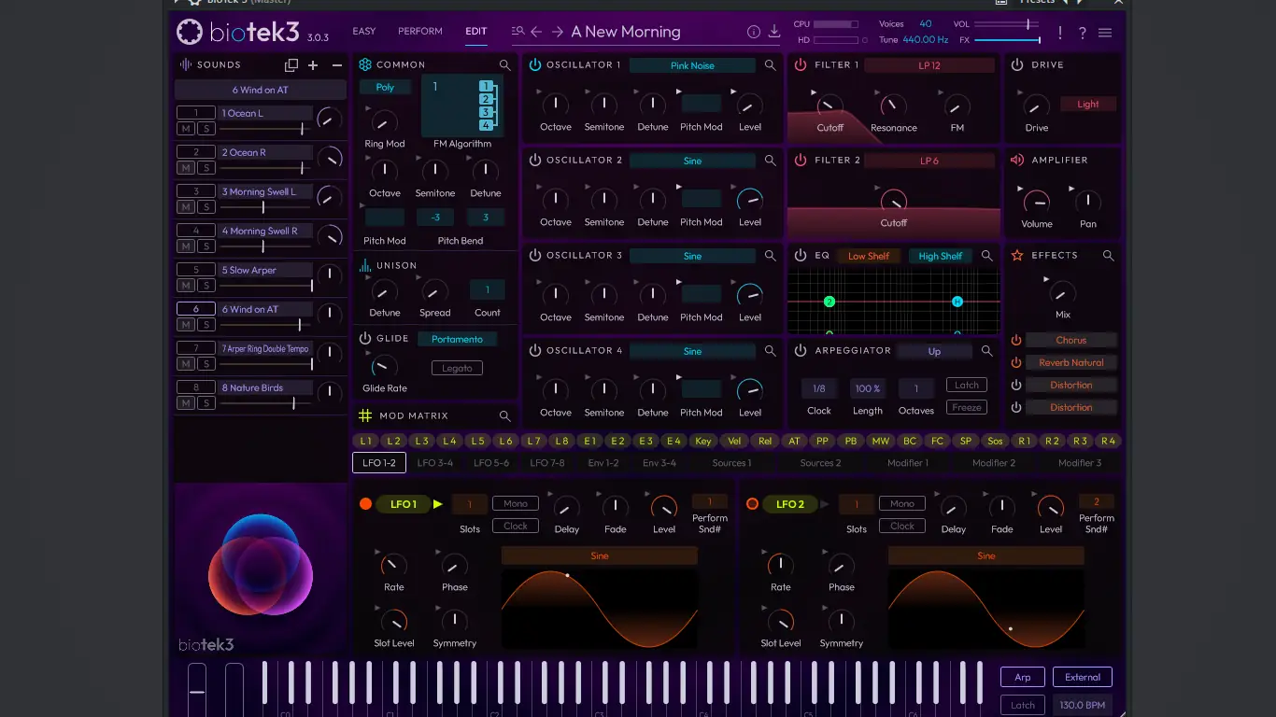
Task: Search oscillator 4 waveforms magnifier
Action: click(x=770, y=351)
